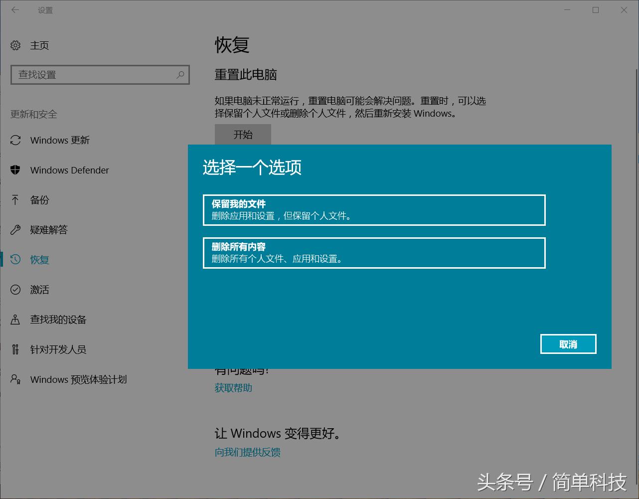The image size is (639, 499).
Task: Click the back arrow at top left
Action: point(15,10)
